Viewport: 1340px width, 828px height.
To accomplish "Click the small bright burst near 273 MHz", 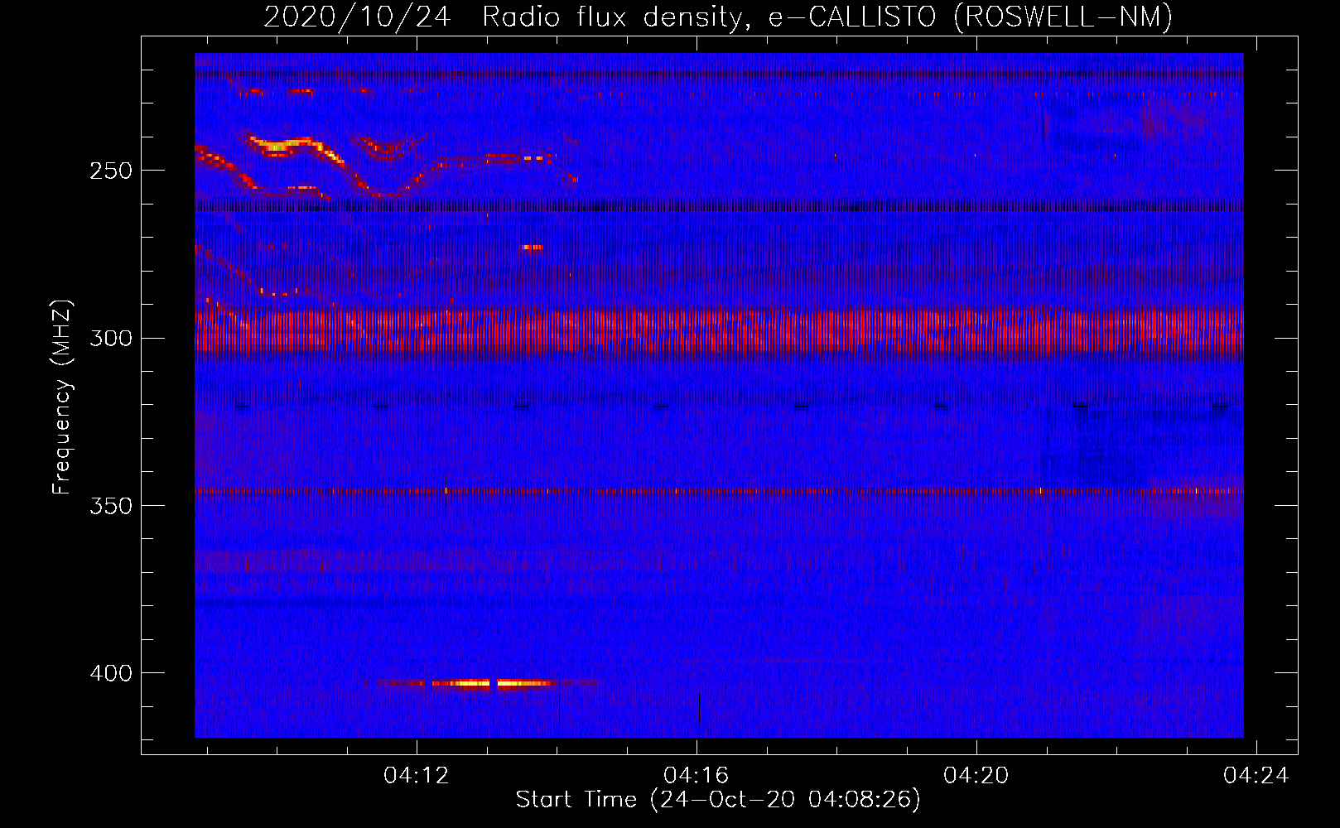I will click(532, 247).
